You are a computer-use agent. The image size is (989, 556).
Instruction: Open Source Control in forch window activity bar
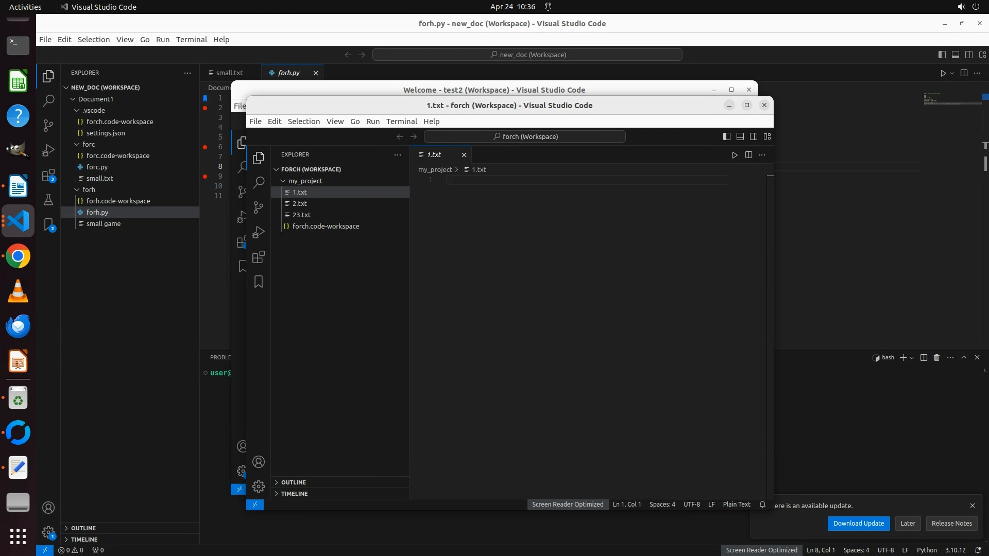(x=259, y=207)
